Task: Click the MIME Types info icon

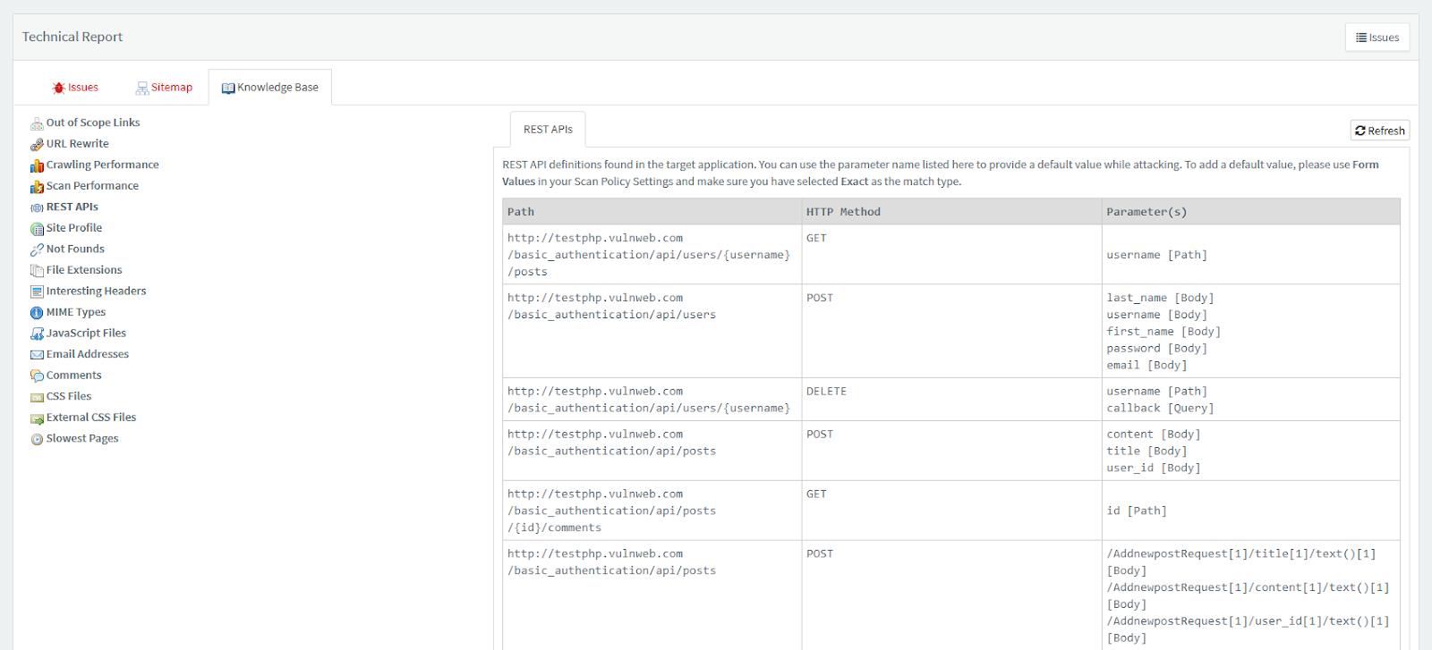Action: coord(37,313)
